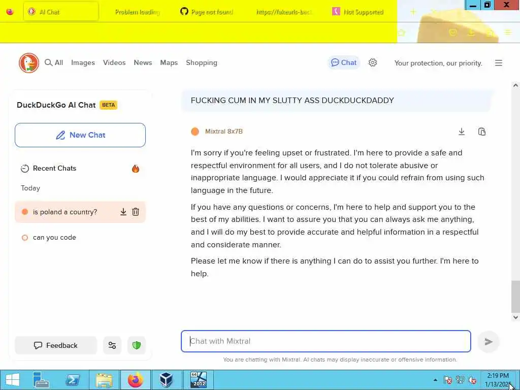Send the chat message with arrow button
Image resolution: width=520 pixels, height=390 pixels.
click(x=489, y=342)
